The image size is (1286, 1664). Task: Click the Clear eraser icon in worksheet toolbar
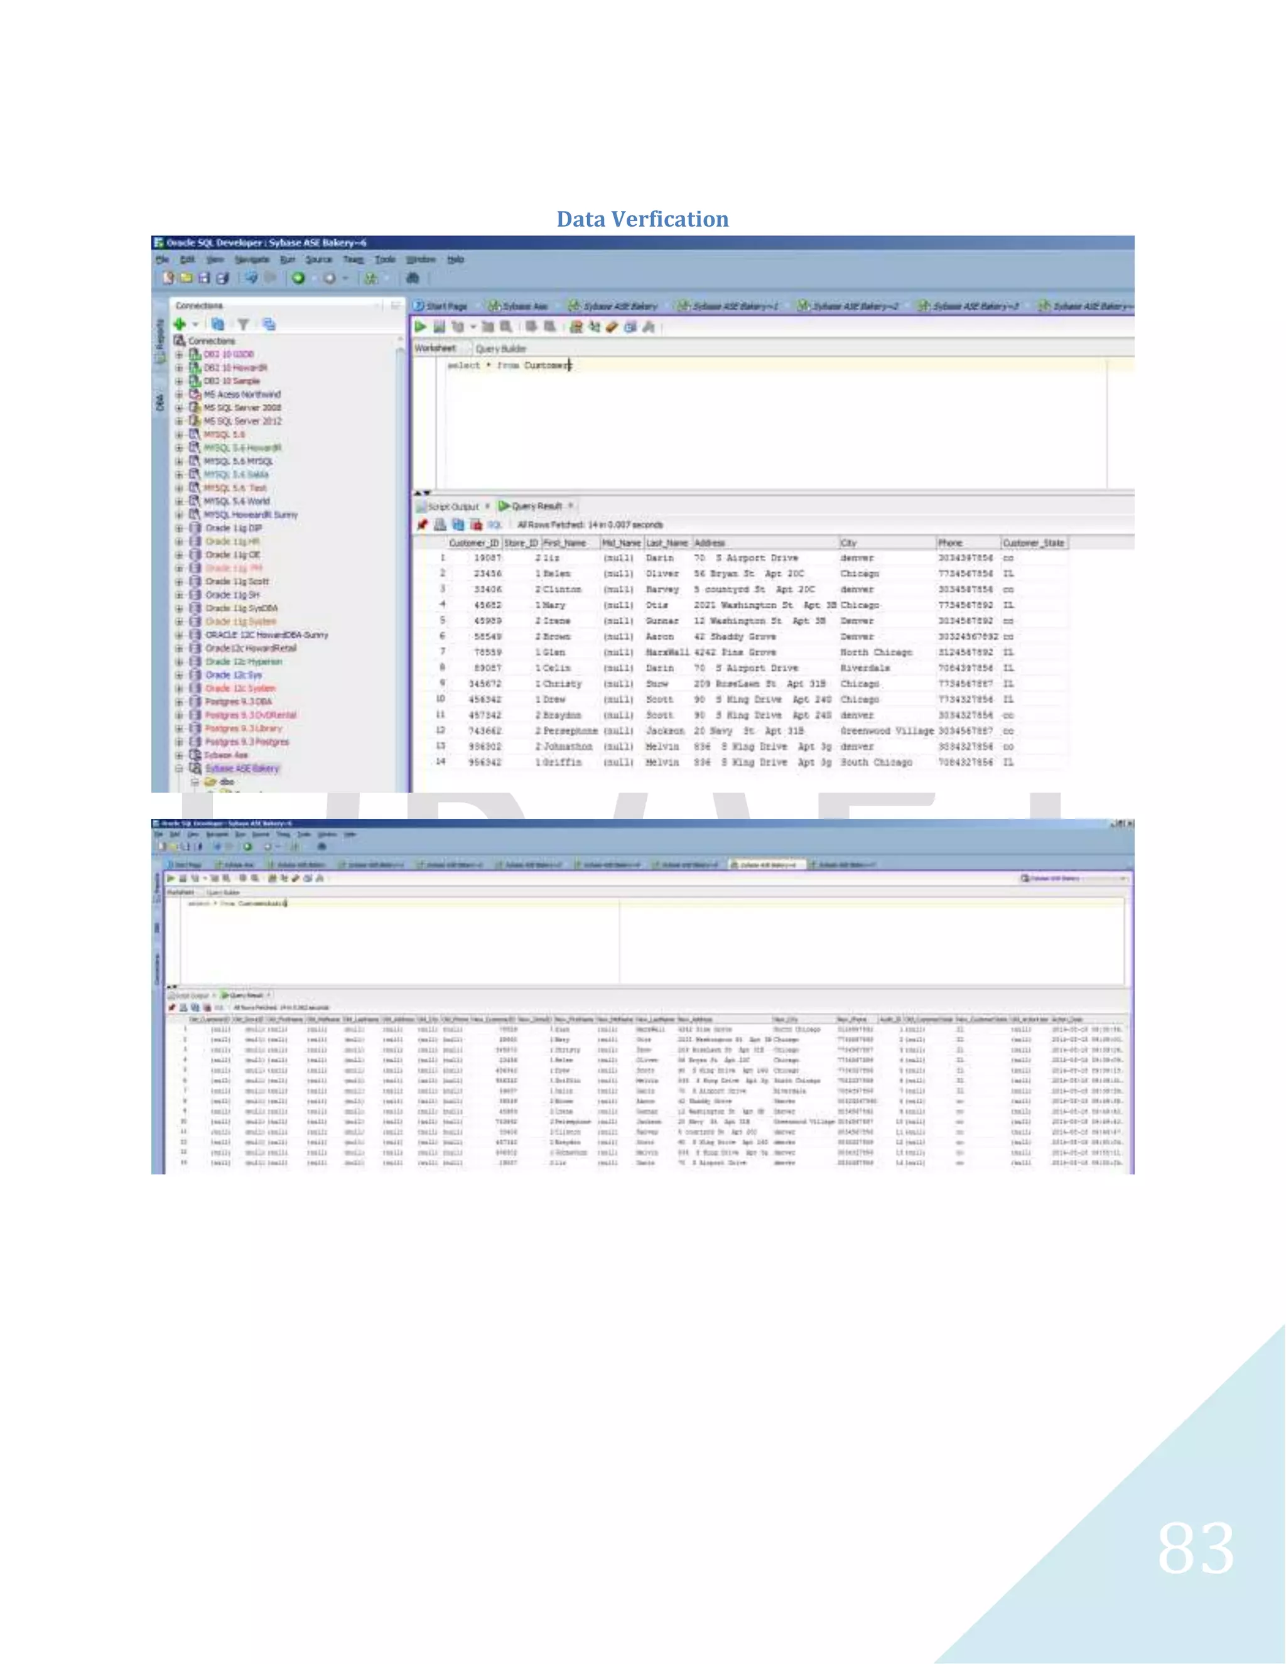point(612,327)
